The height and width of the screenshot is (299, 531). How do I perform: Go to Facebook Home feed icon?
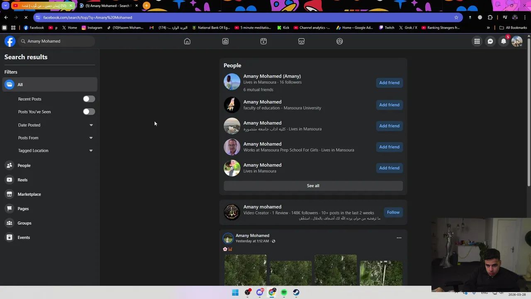(187, 41)
